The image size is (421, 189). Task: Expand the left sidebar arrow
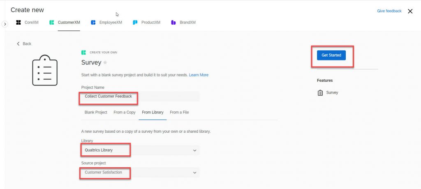coord(5,24)
